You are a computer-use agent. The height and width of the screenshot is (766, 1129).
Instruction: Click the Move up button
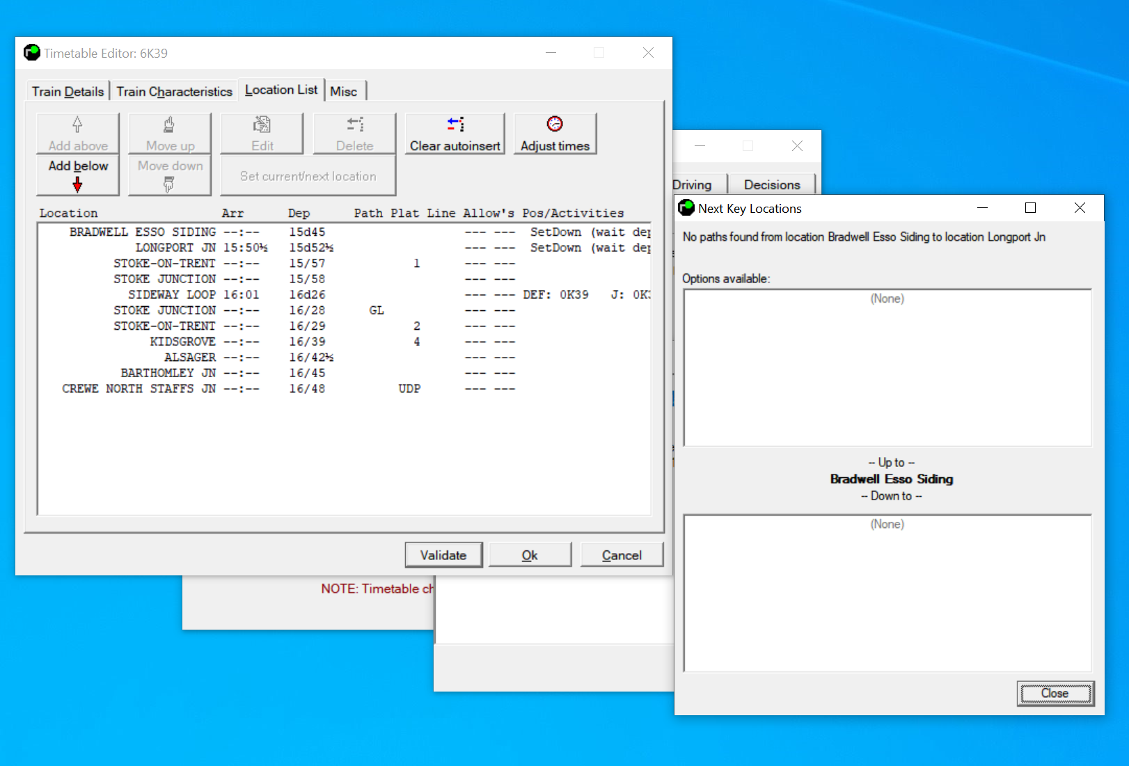point(170,134)
